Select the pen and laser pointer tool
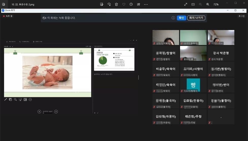Screen dimensions: 248x141 pyautogui.click(x=6, y=99)
